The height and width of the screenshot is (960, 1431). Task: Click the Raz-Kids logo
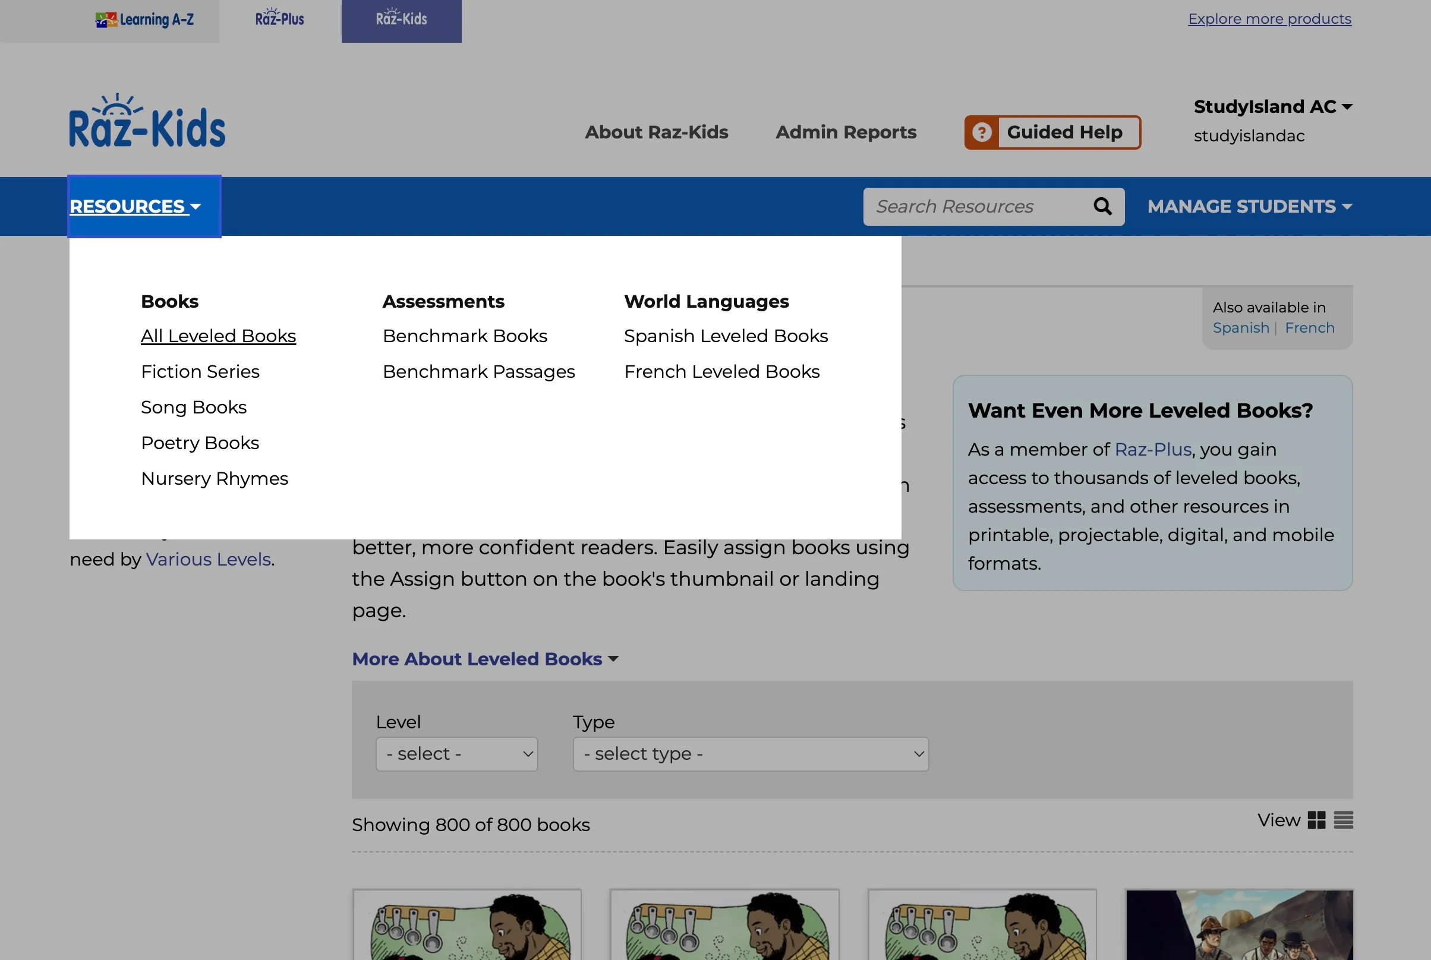[x=147, y=121]
